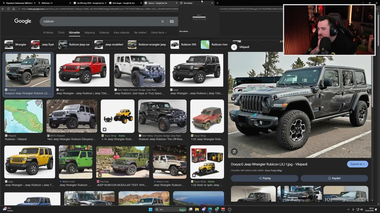
Task: Open the red Jeep Wrangler thumbnail
Action: coord(83,70)
